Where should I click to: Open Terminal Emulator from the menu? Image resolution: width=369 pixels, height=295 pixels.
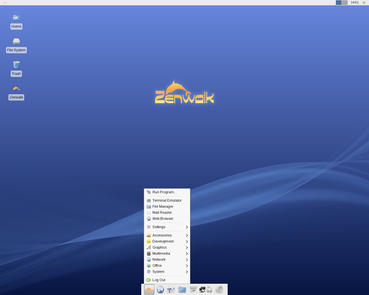167,200
